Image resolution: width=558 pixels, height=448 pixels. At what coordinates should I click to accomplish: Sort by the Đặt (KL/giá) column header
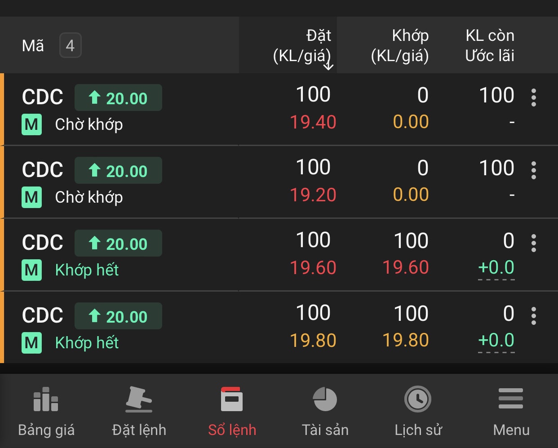click(302, 45)
